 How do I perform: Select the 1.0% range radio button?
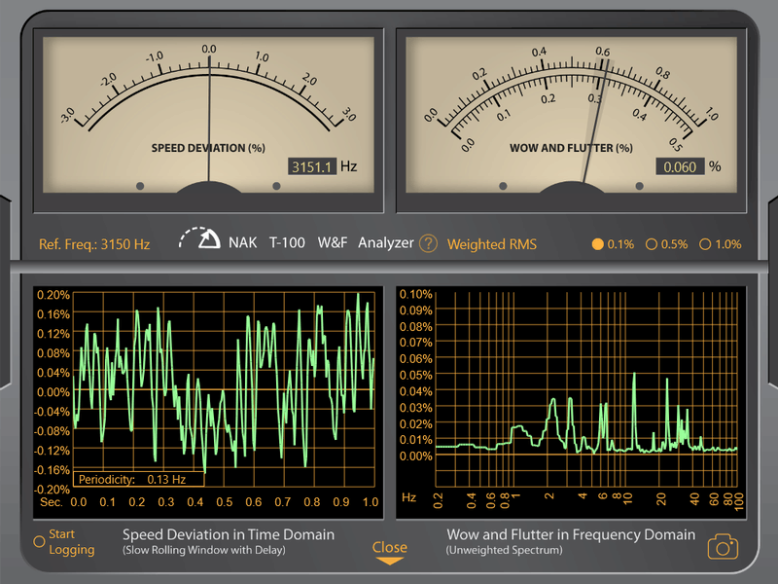[705, 244]
